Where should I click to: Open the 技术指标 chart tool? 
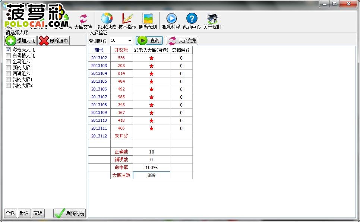pyautogui.click(x=127, y=20)
